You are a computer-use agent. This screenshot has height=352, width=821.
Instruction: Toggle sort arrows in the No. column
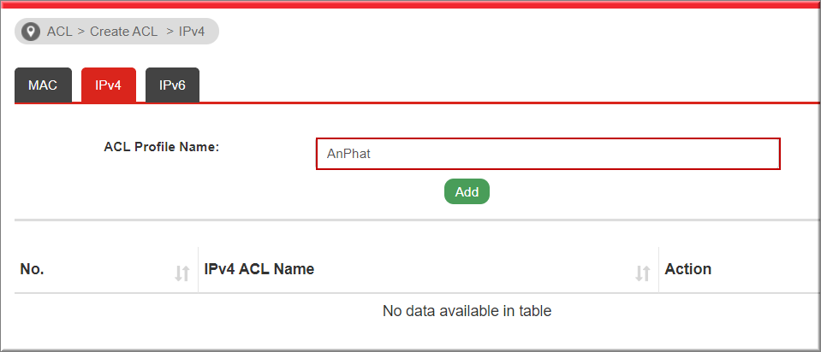coord(181,273)
